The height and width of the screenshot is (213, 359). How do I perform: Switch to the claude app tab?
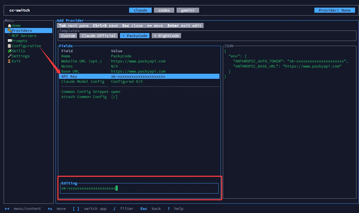140,10
